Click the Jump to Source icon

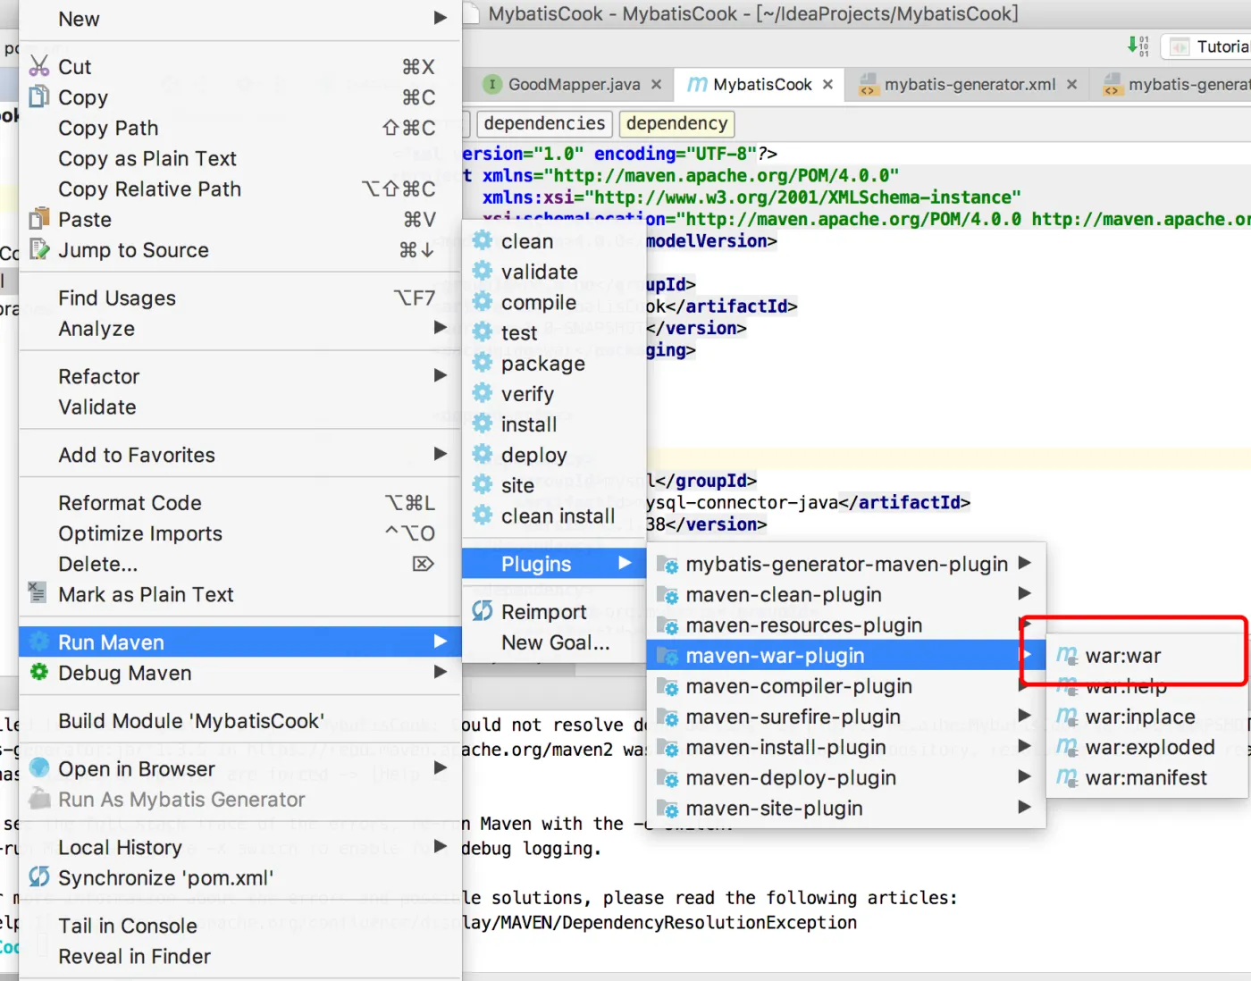click(39, 249)
